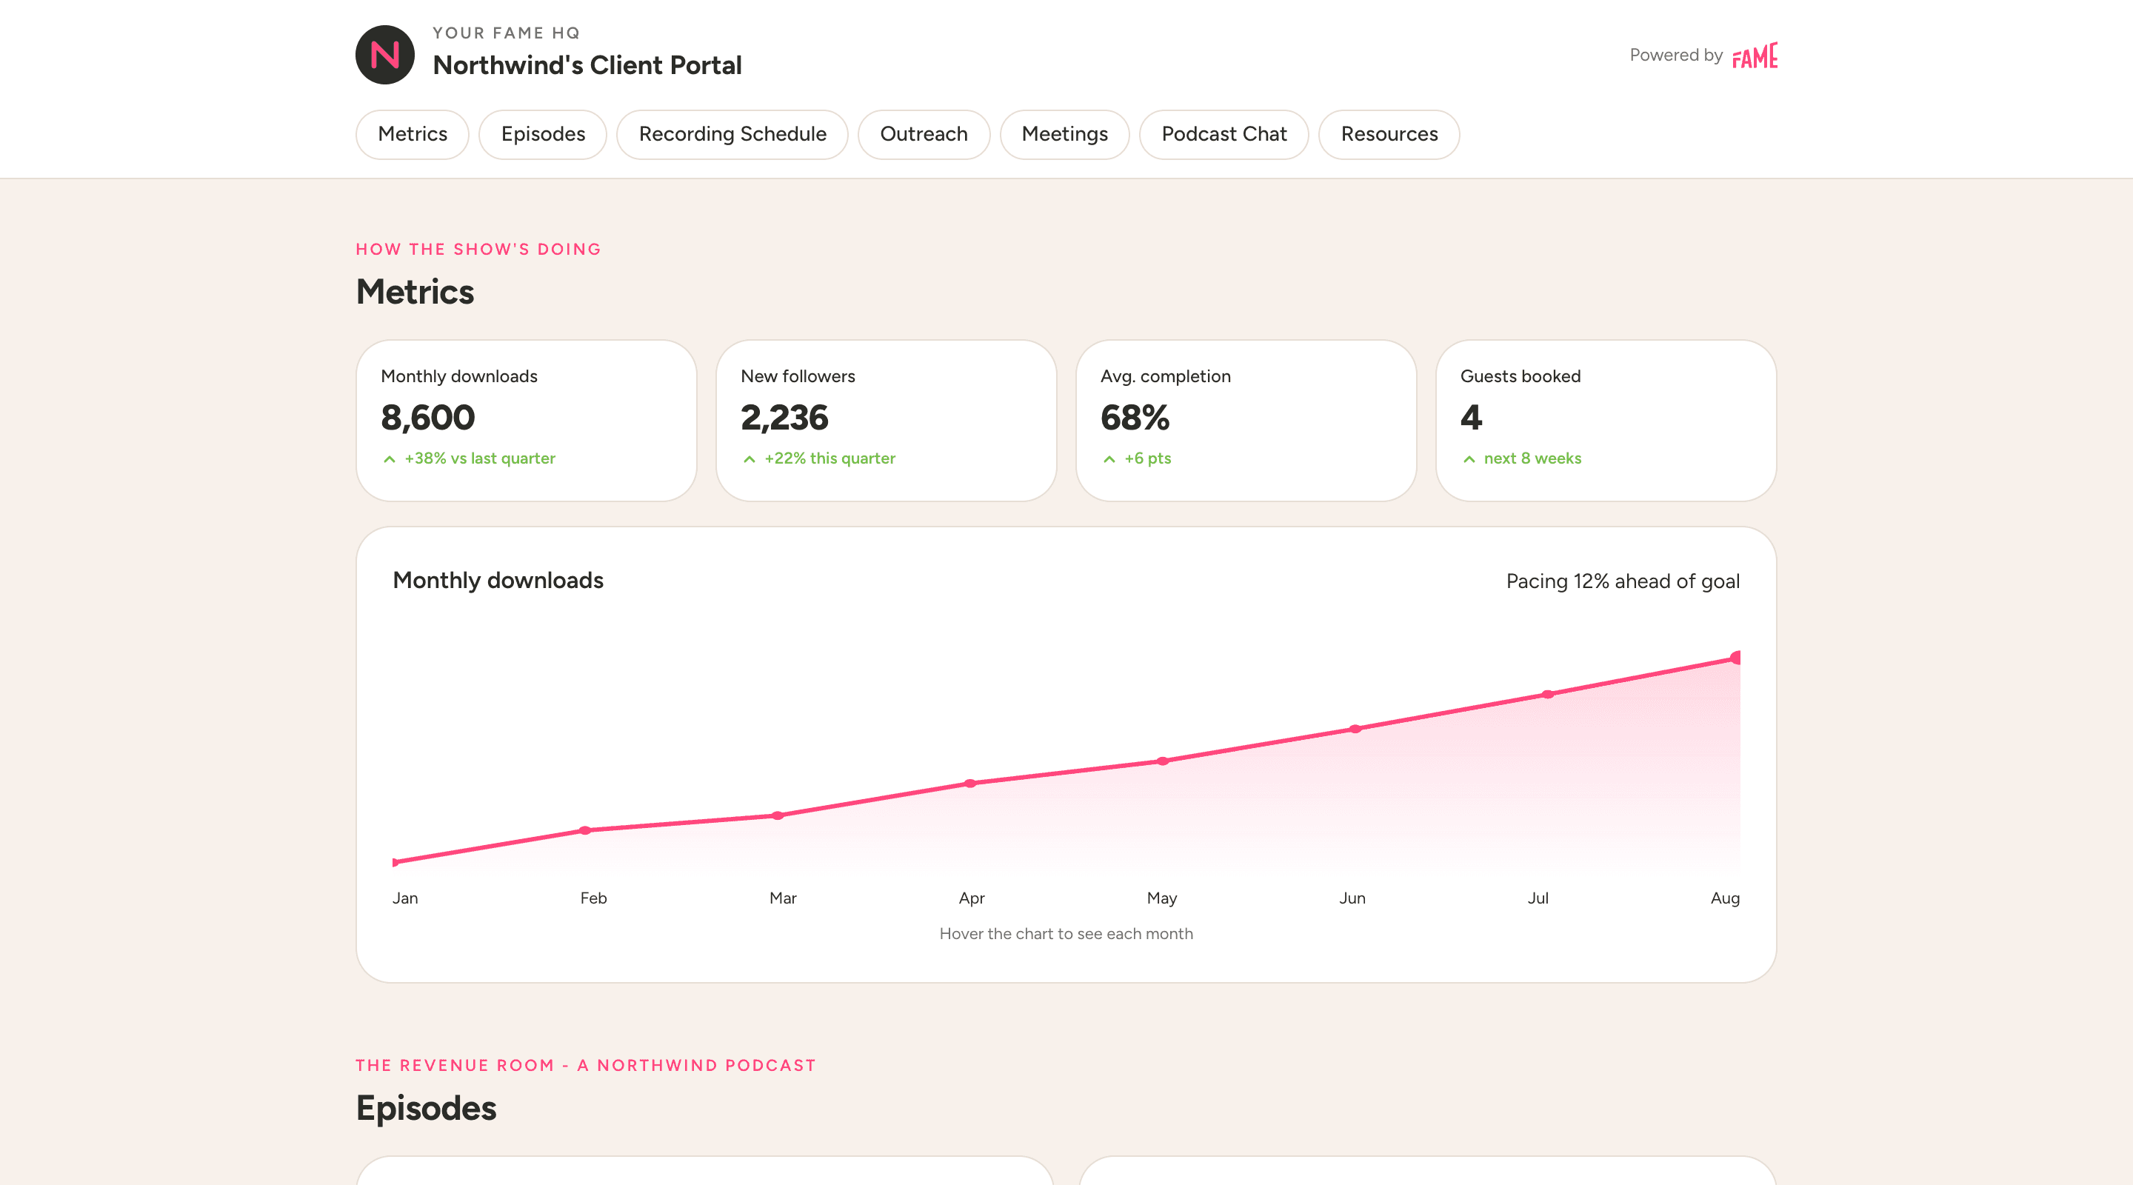The image size is (2133, 1185).
Task: Click the 'YOUR FAME HQ' label
Action: pos(506,33)
